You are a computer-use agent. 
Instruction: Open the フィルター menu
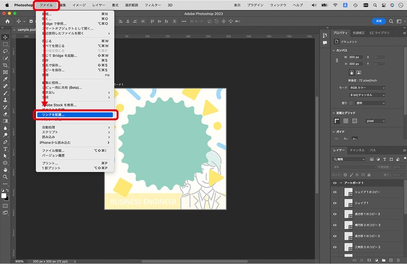pos(153,5)
